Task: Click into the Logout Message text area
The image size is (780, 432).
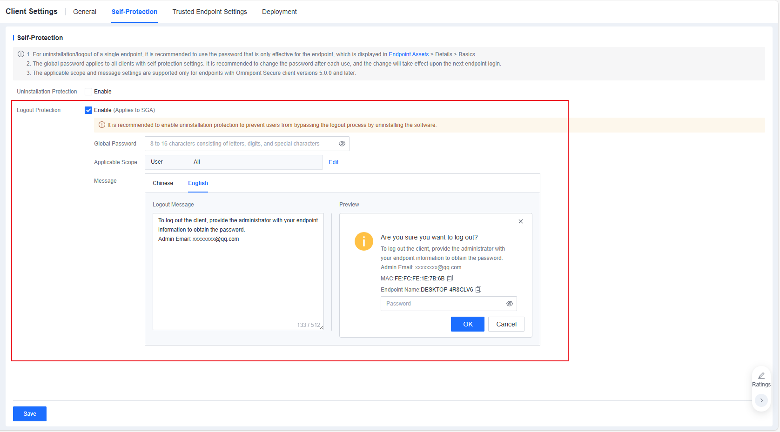Action: 238,272
